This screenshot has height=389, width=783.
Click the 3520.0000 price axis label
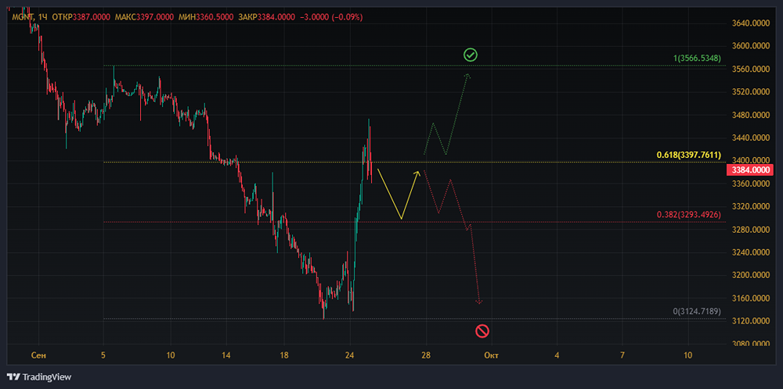(x=749, y=91)
